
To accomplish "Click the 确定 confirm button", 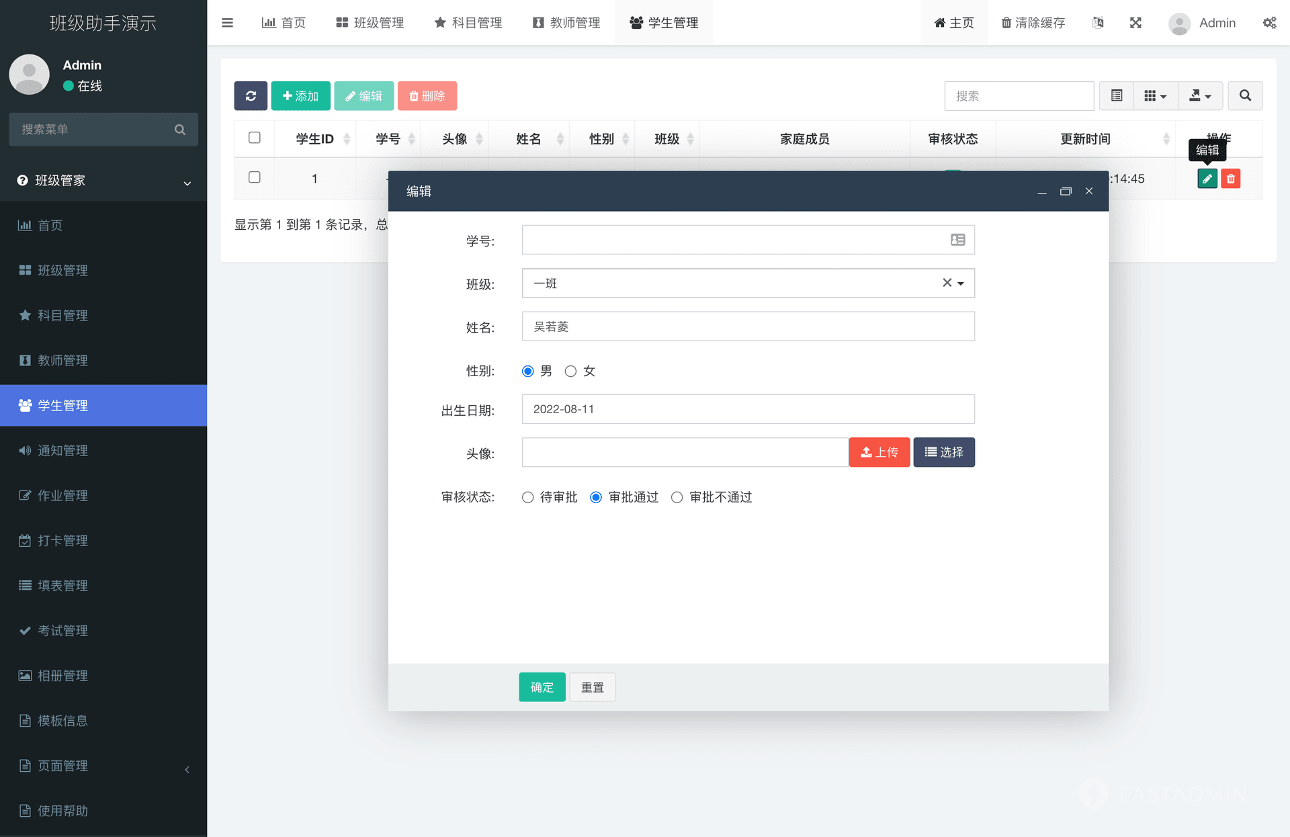I will 542,687.
